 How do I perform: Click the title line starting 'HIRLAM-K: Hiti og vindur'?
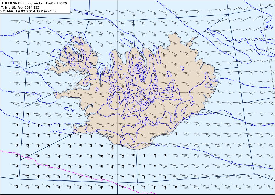[x=34, y=3]
